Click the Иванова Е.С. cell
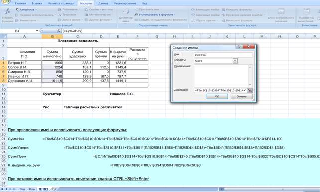This screenshot has height=192, width=320. coord(122,94)
